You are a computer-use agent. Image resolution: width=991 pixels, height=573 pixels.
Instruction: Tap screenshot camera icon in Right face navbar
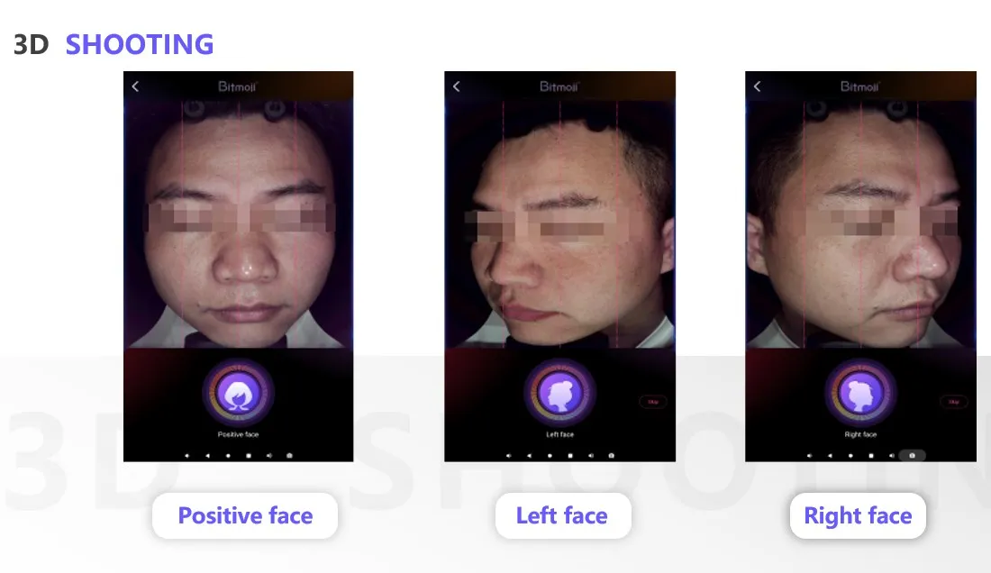(x=912, y=456)
